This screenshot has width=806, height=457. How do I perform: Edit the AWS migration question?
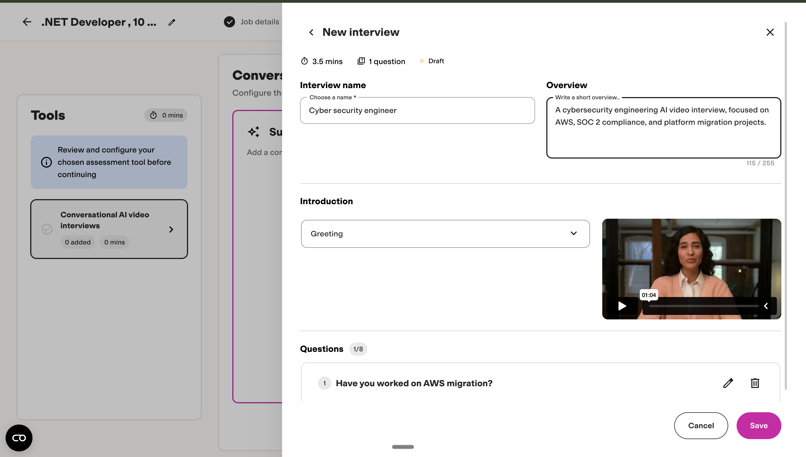(x=728, y=383)
